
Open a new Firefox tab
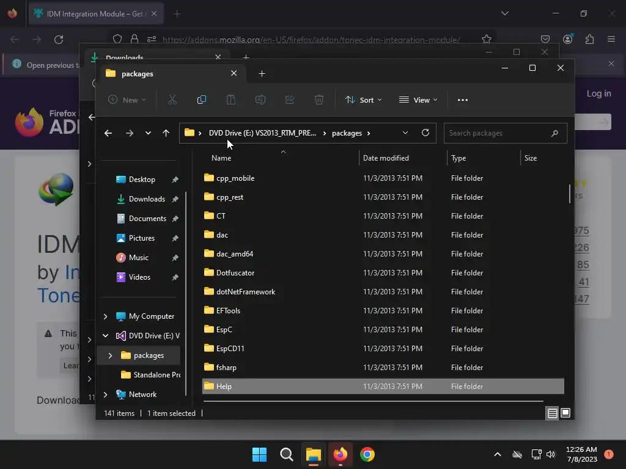tap(177, 14)
